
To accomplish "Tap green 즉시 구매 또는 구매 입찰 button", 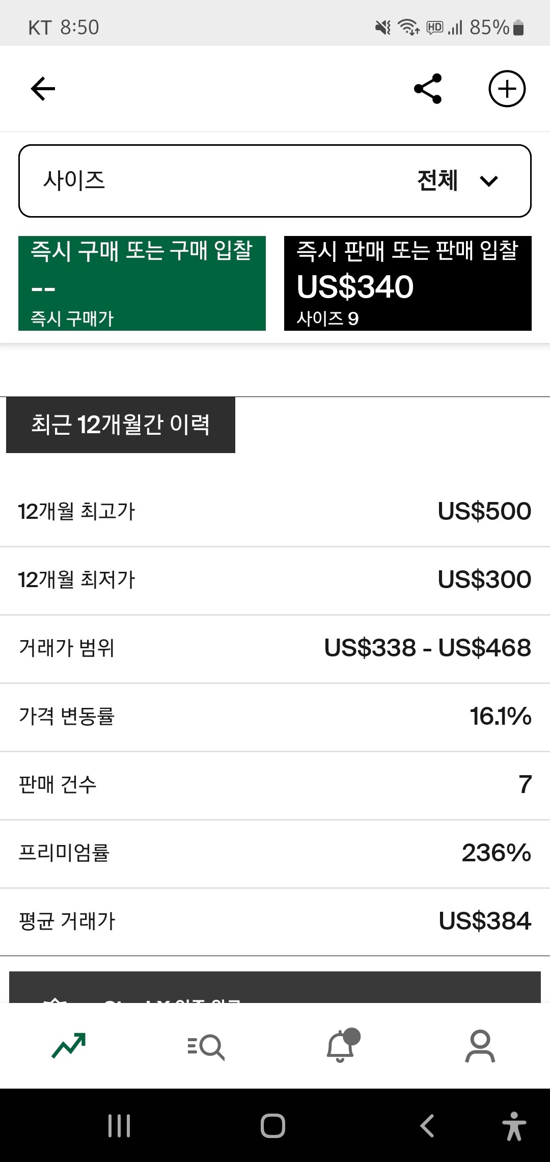I will point(142,283).
